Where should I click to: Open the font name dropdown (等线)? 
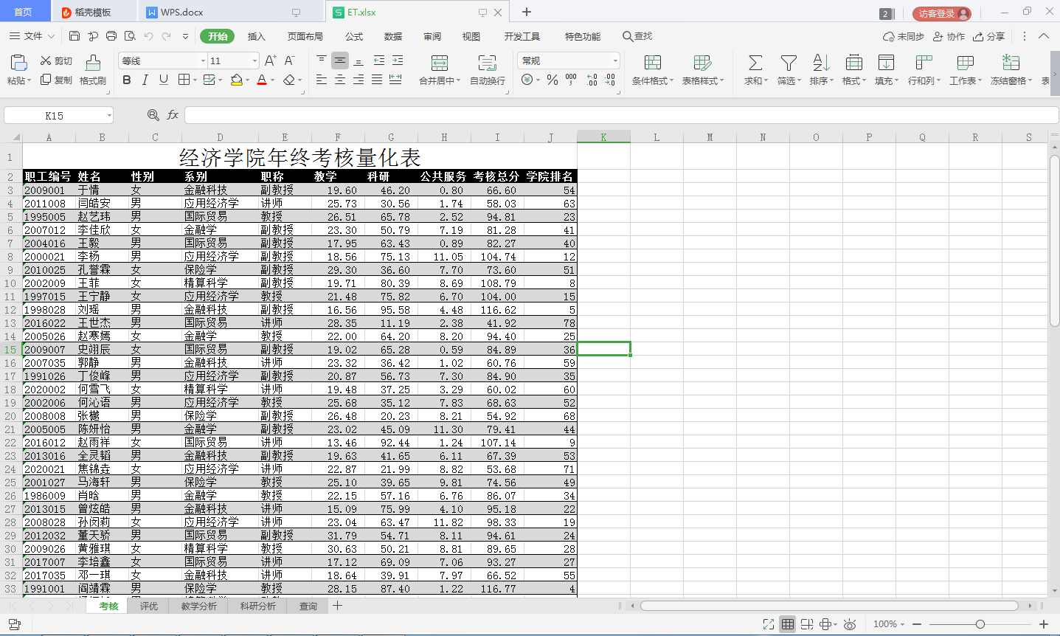[203, 61]
